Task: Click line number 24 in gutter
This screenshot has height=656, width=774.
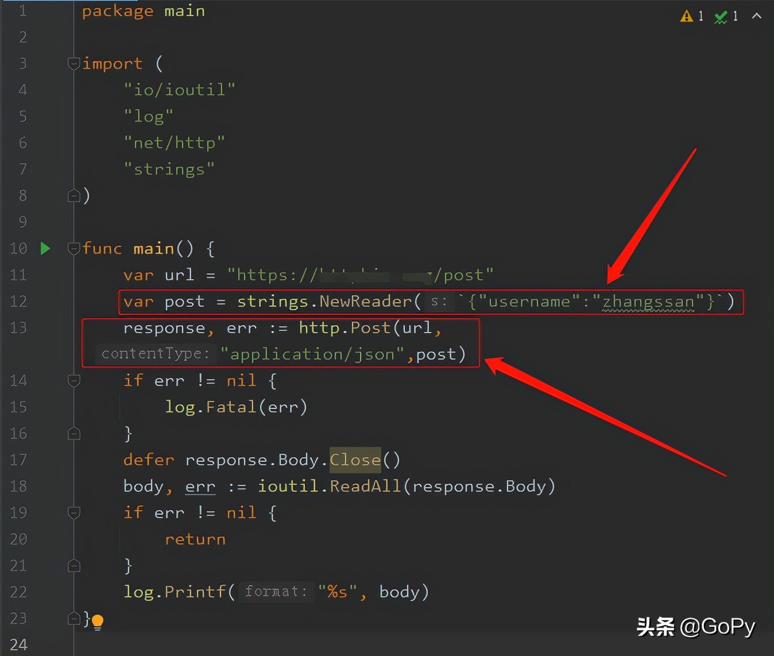Action: tap(18, 645)
